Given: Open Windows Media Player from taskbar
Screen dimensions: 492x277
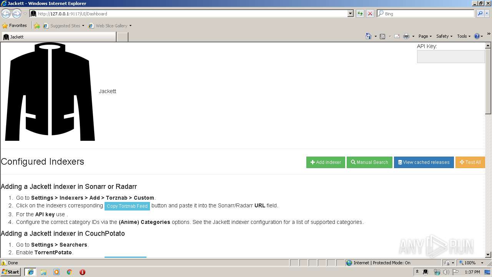Looking at the screenshot, I should pyautogui.click(x=57, y=272).
